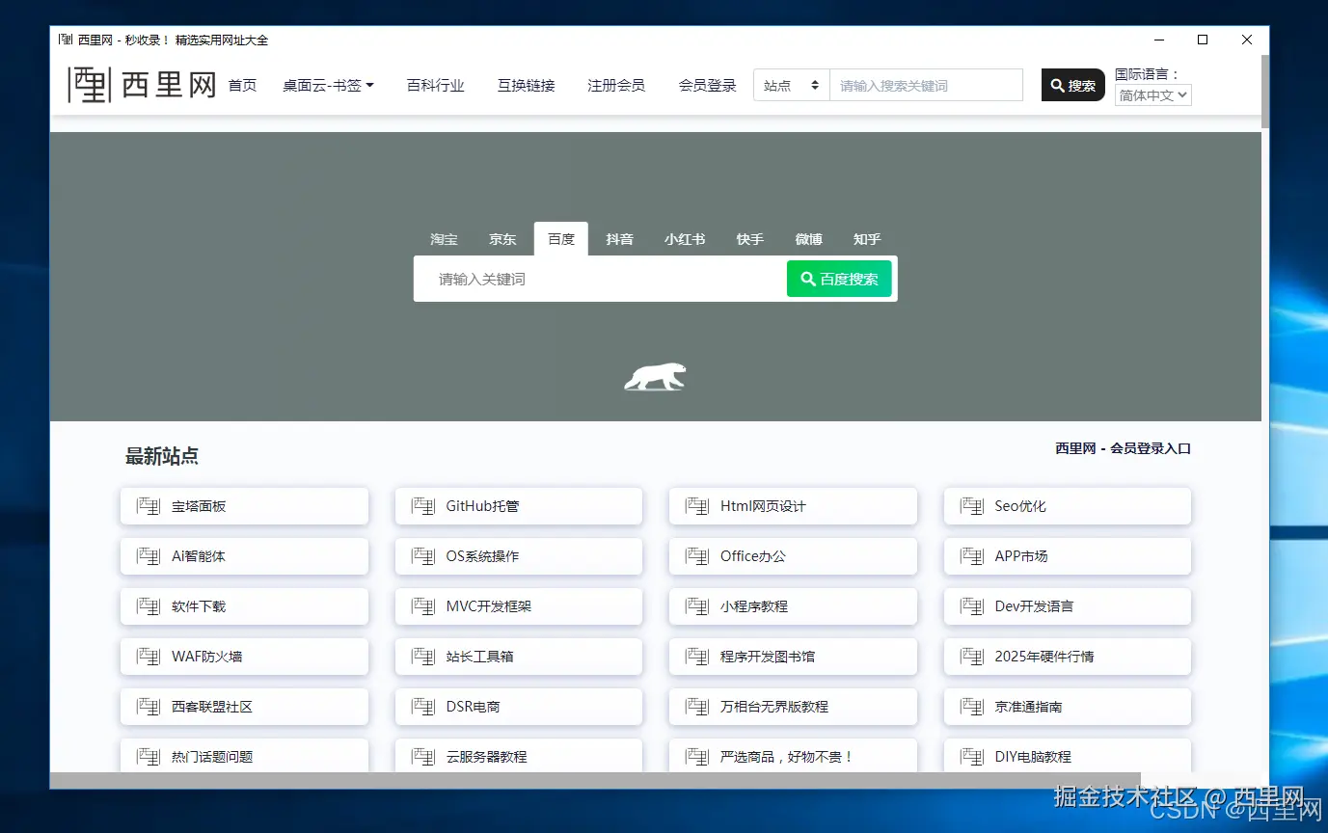Click the polar bear icon in the banner

pyautogui.click(x=655, y=377)
